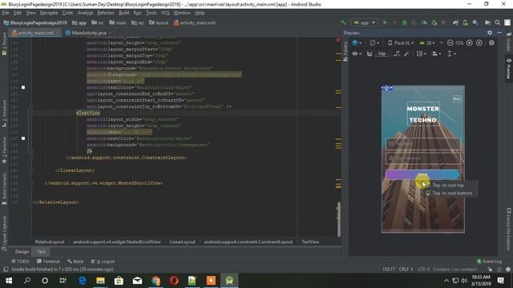The height and width of the screenshot is (288, 513).
Task: Select RelativeLayout in the breadcrumb bar
Action: 50,242
